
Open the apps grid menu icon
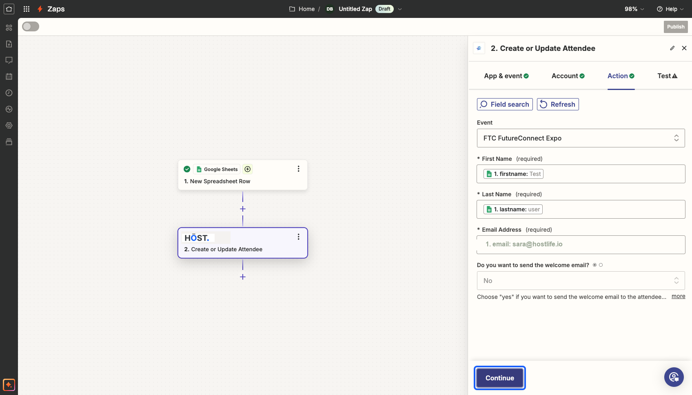click(27, 9)
